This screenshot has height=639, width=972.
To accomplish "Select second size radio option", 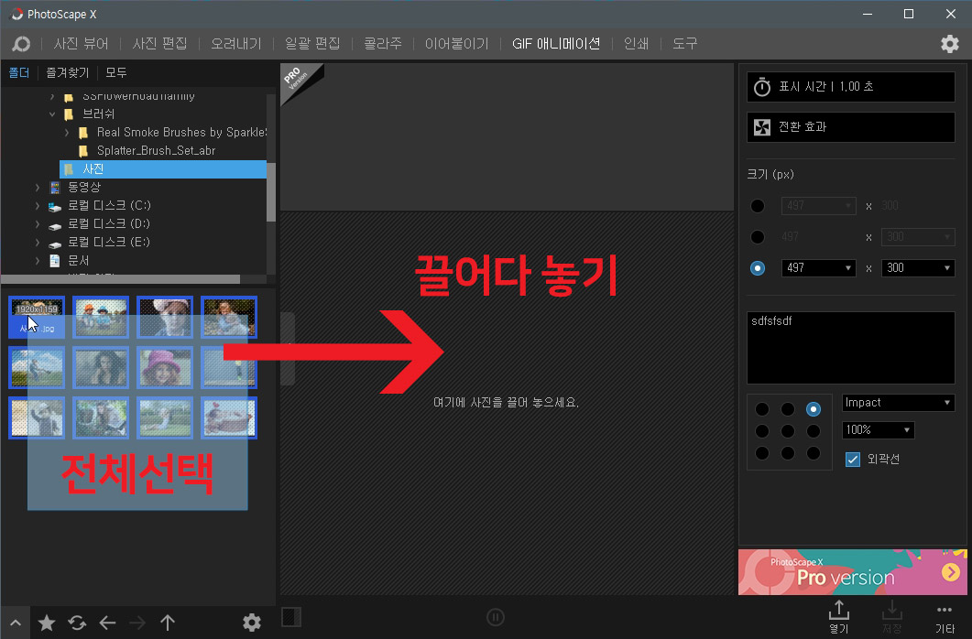I will click(758, 237).
